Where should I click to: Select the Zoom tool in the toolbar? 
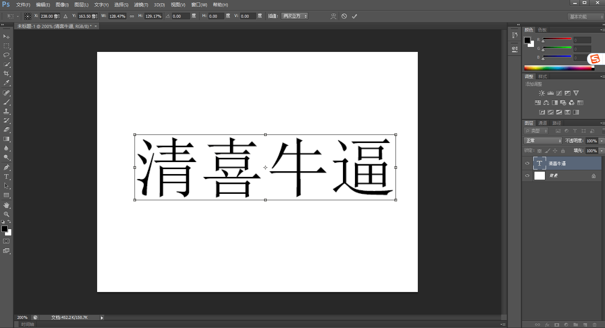tap(6, 214)
